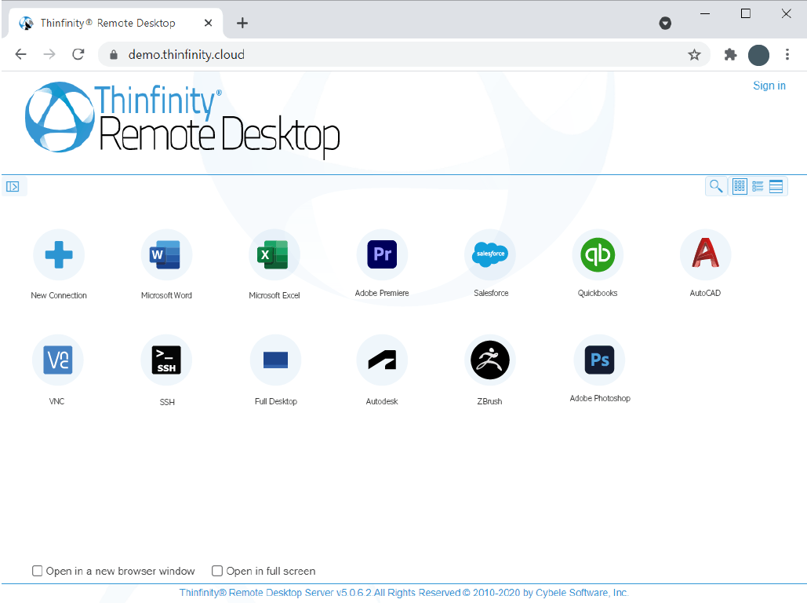Open the VNC connection icon
807x603 pixels.
pyautogui.click(x=58, y=360)
